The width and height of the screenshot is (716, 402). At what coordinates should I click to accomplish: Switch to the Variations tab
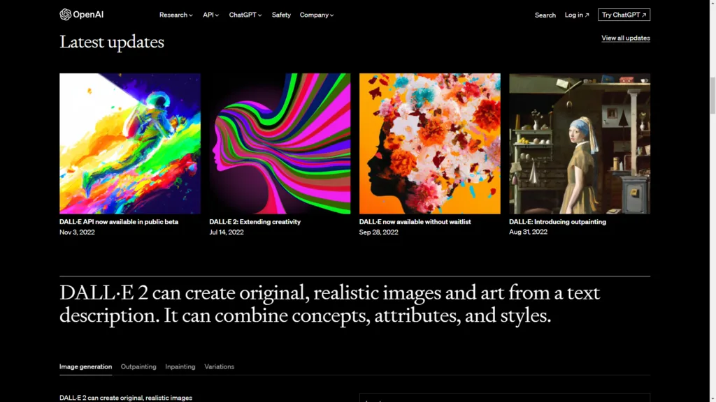(x=219, y=367)
